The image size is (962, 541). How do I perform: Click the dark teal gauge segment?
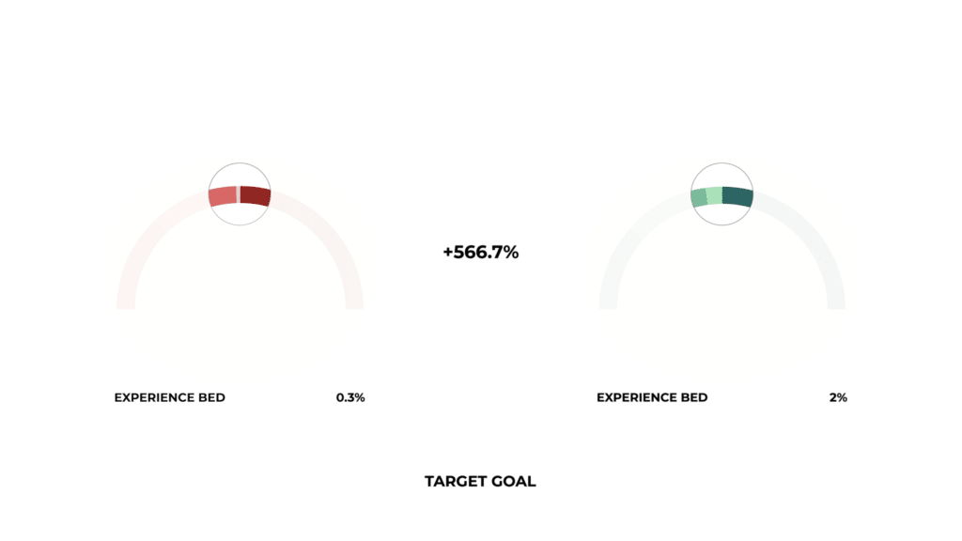coord(737,197)
